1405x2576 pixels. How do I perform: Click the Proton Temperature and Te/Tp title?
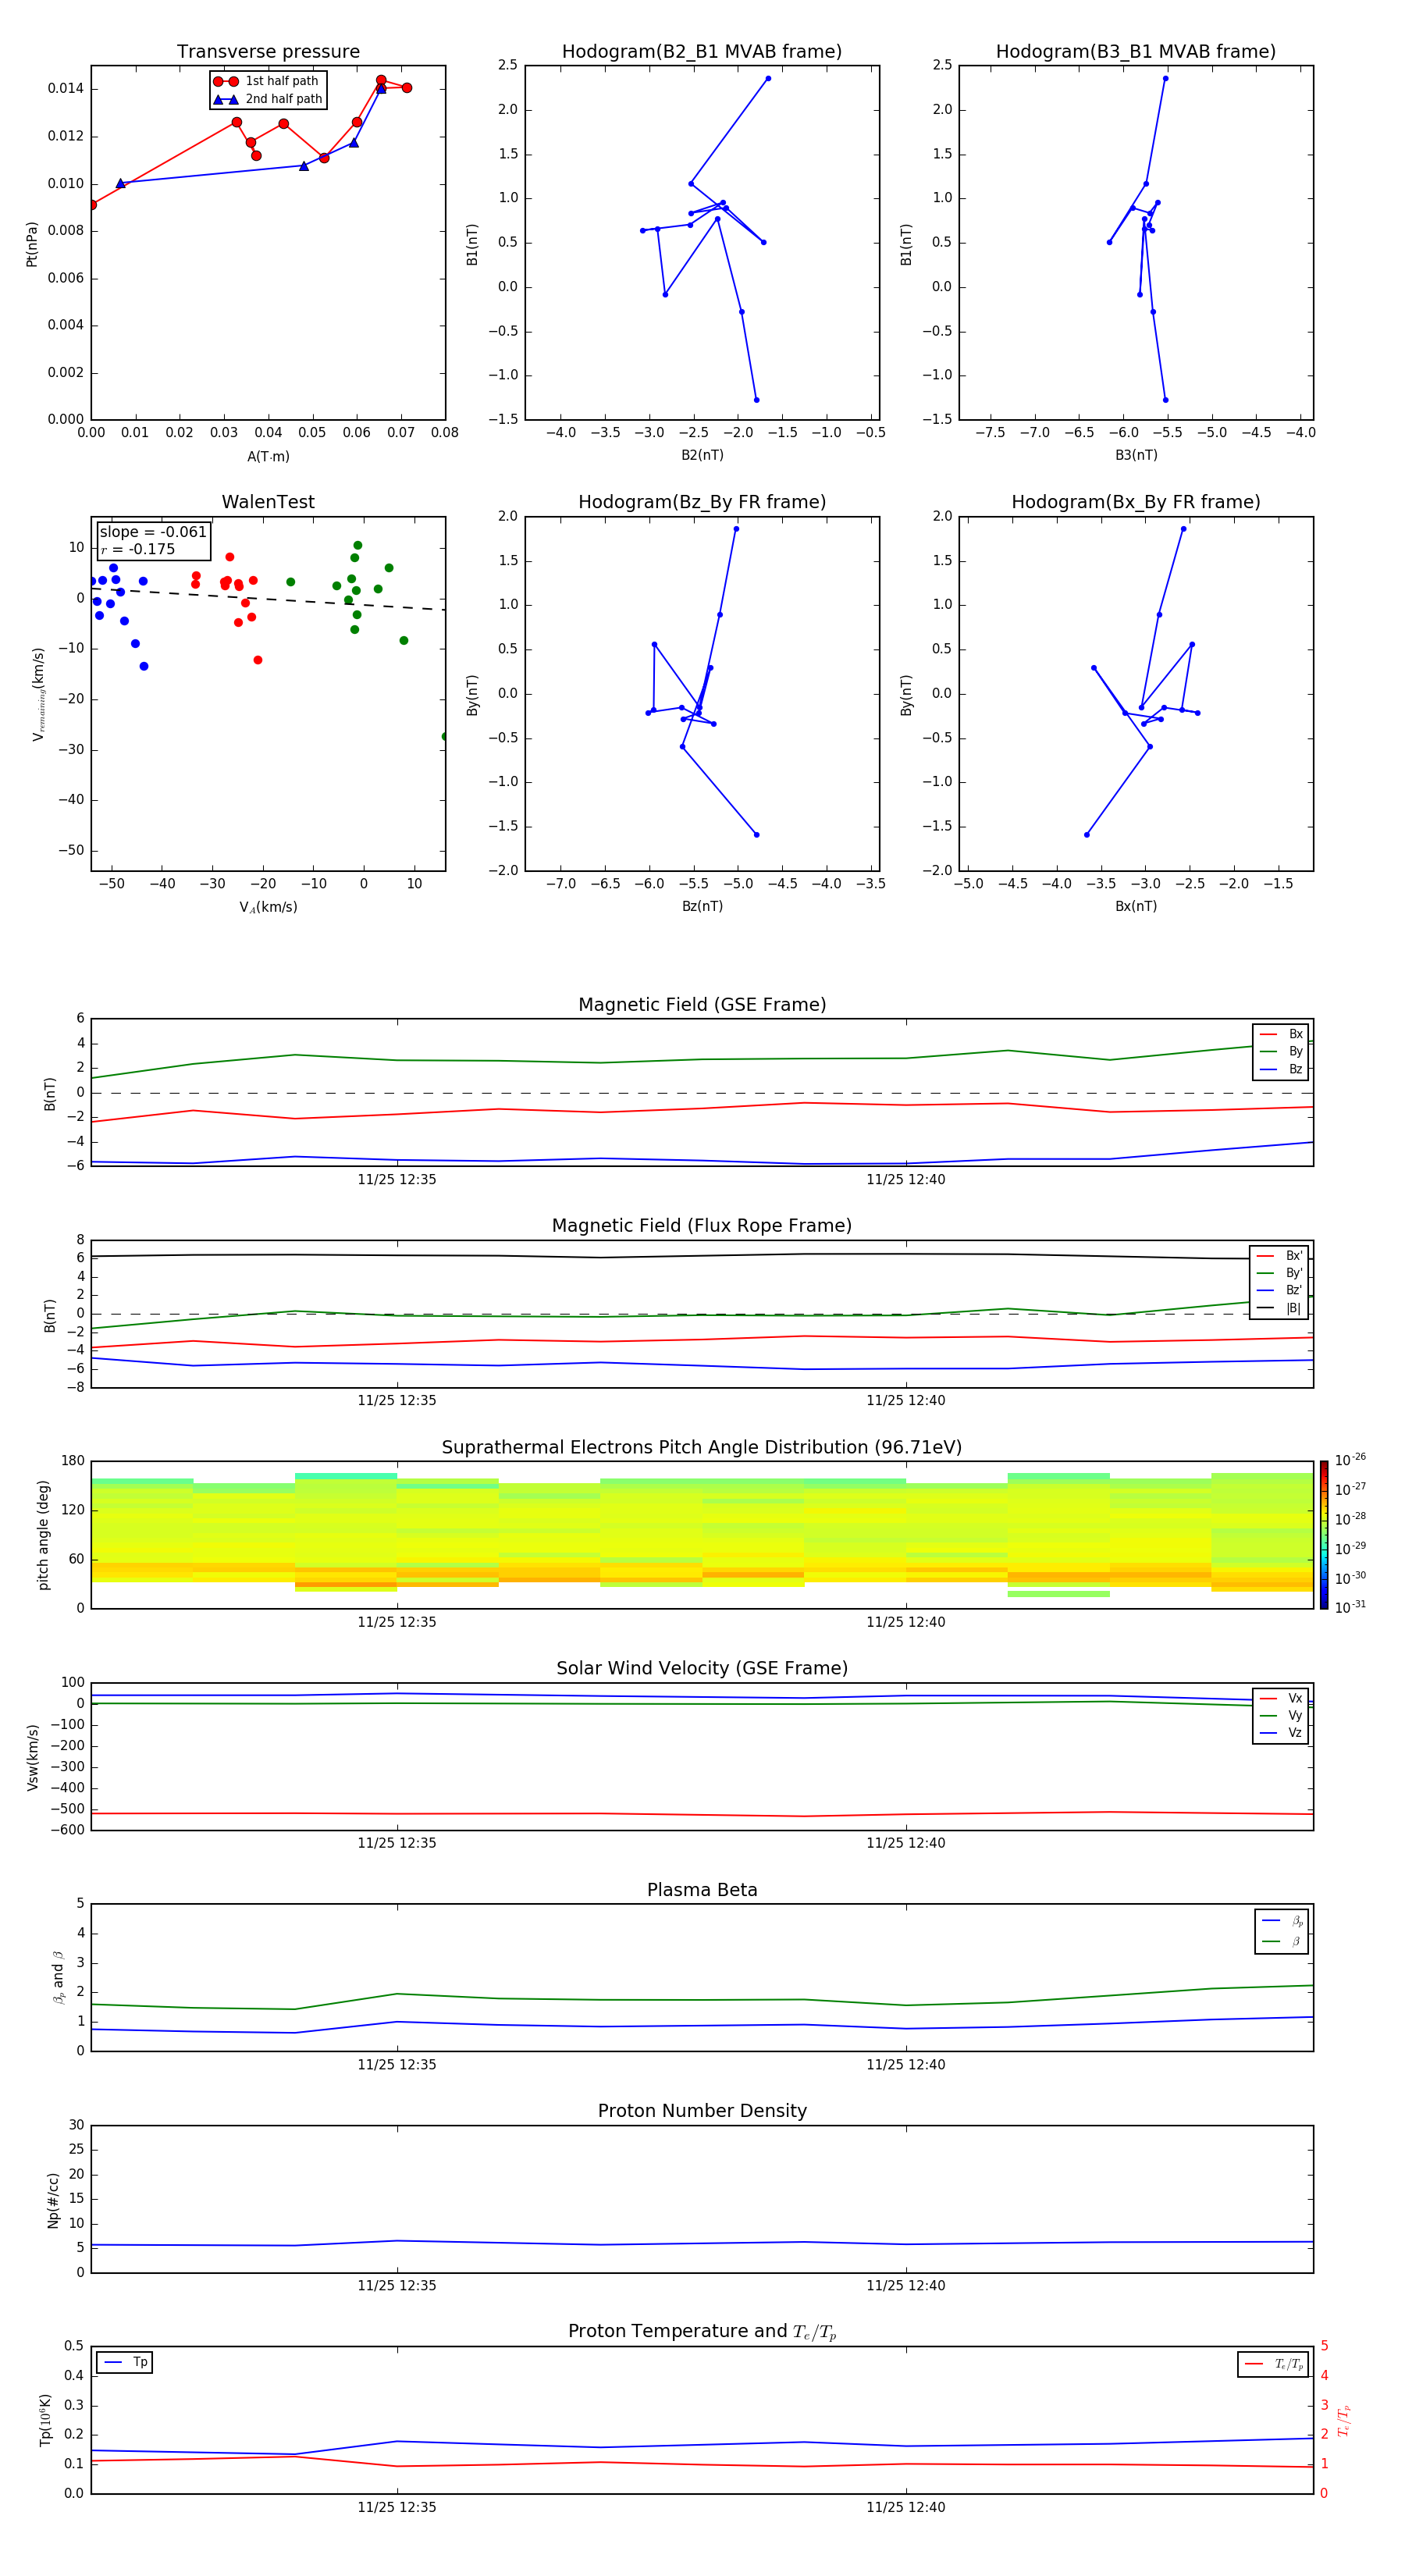(702, 2331)
